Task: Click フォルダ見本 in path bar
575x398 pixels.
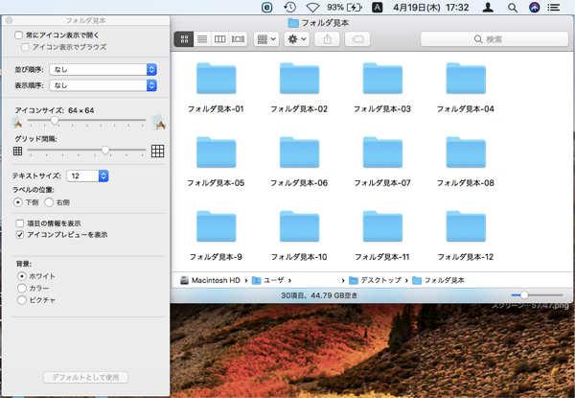Action: [439, 280]
